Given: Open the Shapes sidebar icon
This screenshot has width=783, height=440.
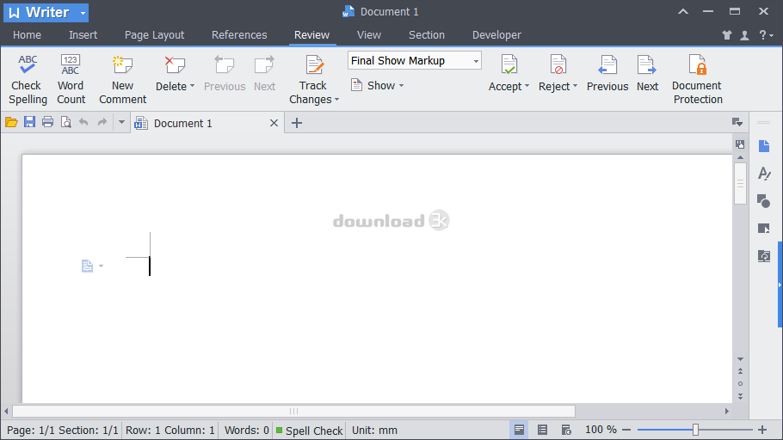Looking at the screenshot, I should pos(763,201).
